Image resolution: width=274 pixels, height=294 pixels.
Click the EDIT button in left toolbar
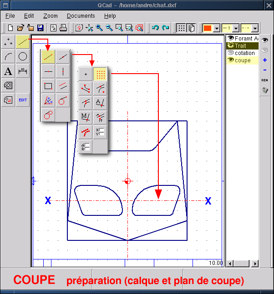tap(23, 100)
